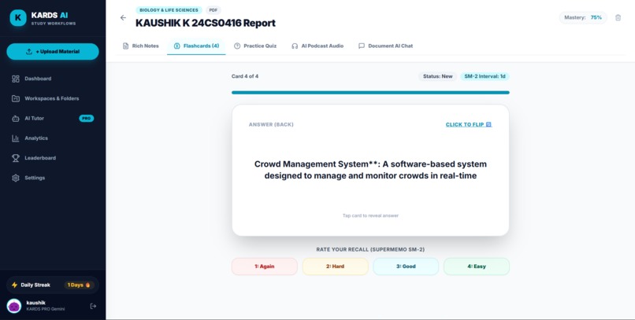Screen dimensions: 635x320
Task: Click the Document AI Chat bubble icon
Action: pyautogui.click(x=362, y=46)
